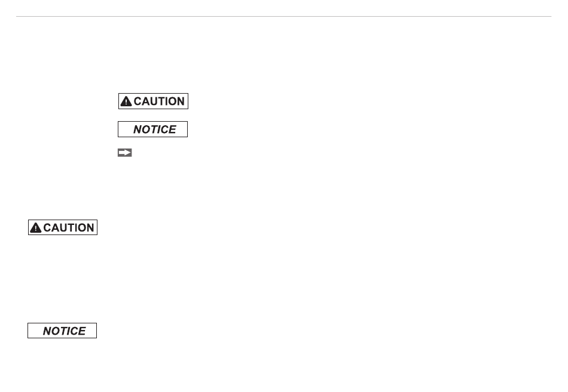568x392 pixels.
Task: Click the CAUTION label above the indented NOTICE
Action: pyautogui.click(x=153, y=101)
